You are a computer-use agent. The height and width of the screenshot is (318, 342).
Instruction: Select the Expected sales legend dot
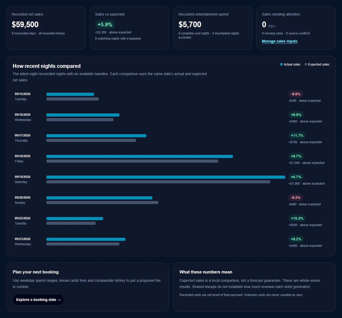coord(306,64)
